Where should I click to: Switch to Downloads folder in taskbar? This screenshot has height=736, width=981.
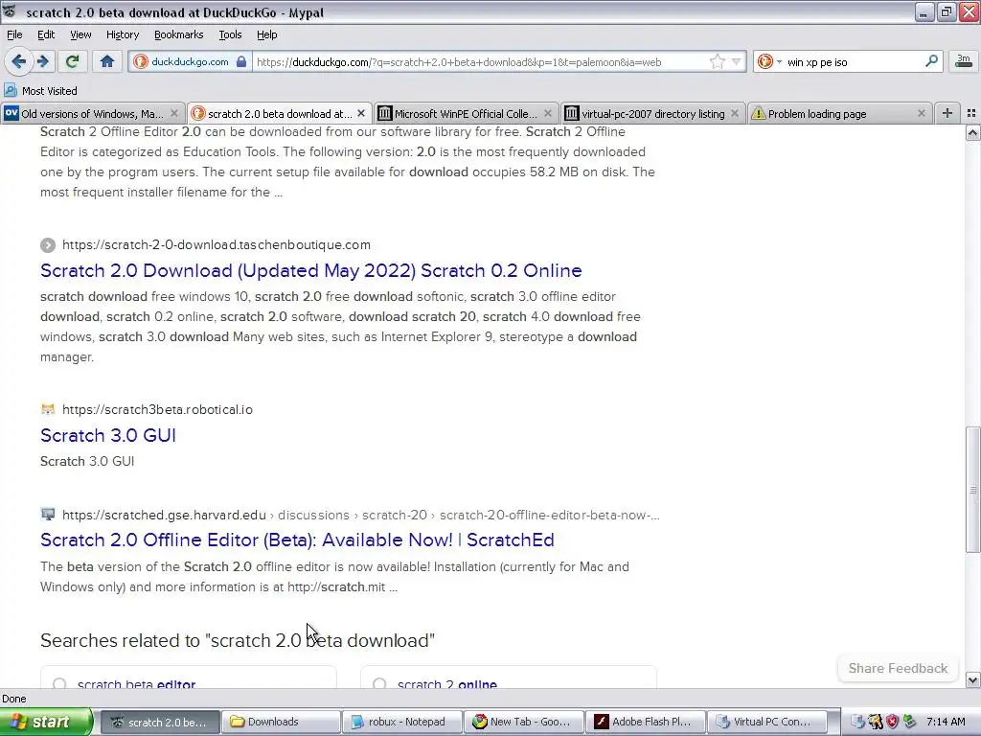pyautogui.click(x=281, y=722)
